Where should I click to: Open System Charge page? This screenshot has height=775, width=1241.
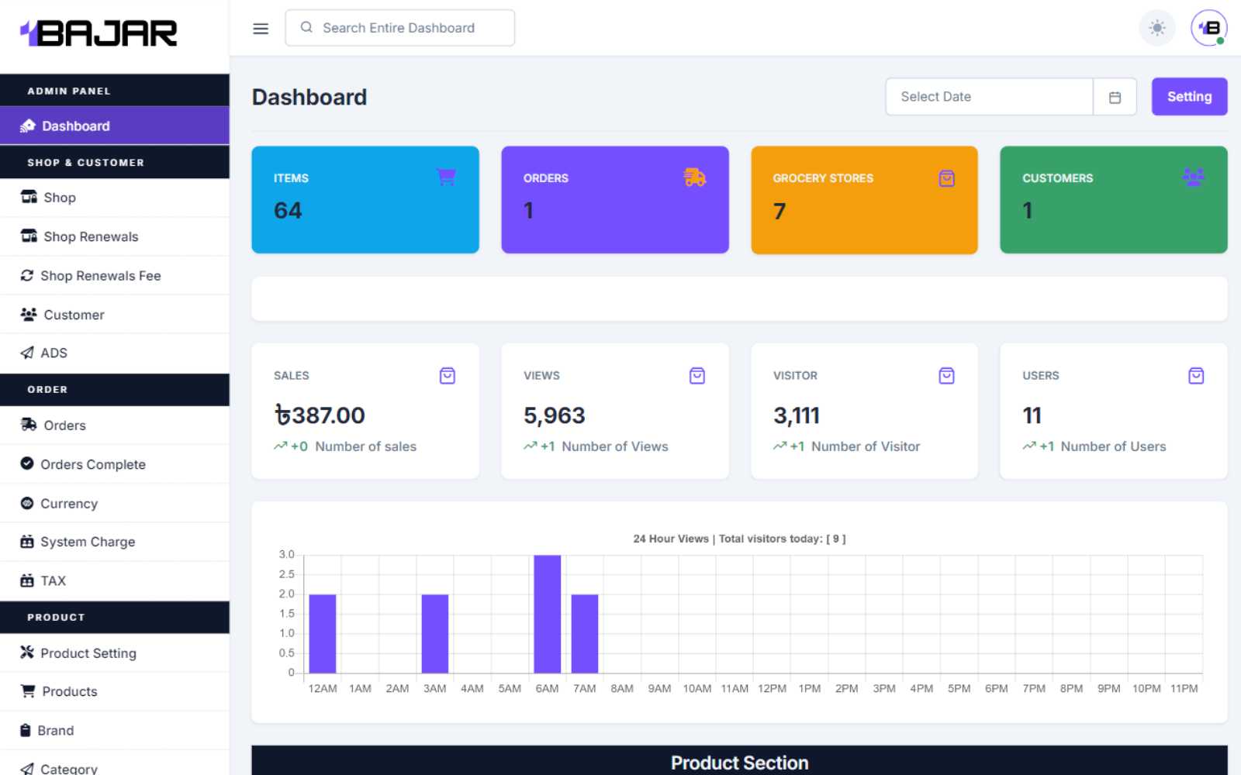pos(115,542)
